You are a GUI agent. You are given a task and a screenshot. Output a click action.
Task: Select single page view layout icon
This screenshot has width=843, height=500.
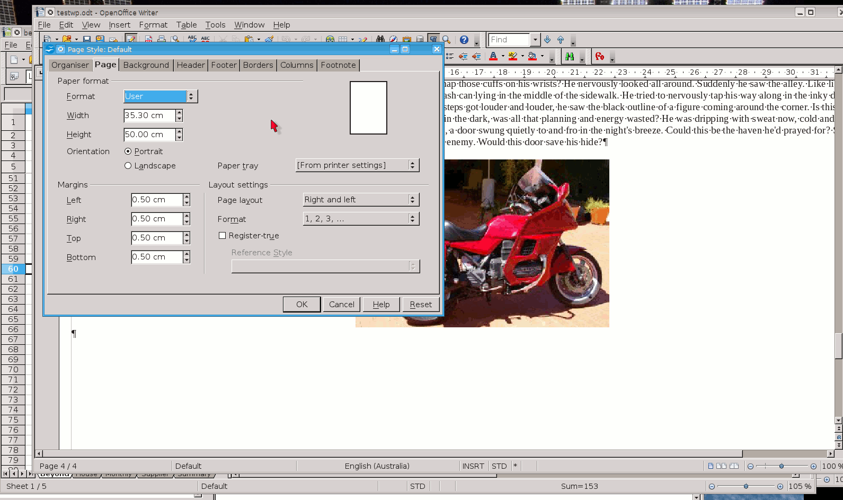click(x=711, y=466)
